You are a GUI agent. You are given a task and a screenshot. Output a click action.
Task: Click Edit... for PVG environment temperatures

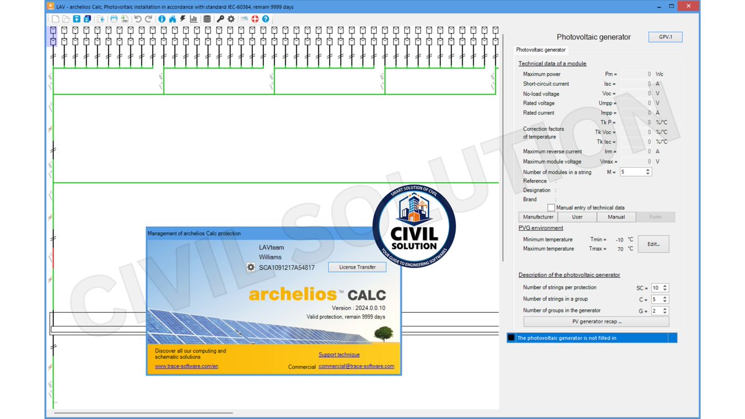click(x=654, y=244)
